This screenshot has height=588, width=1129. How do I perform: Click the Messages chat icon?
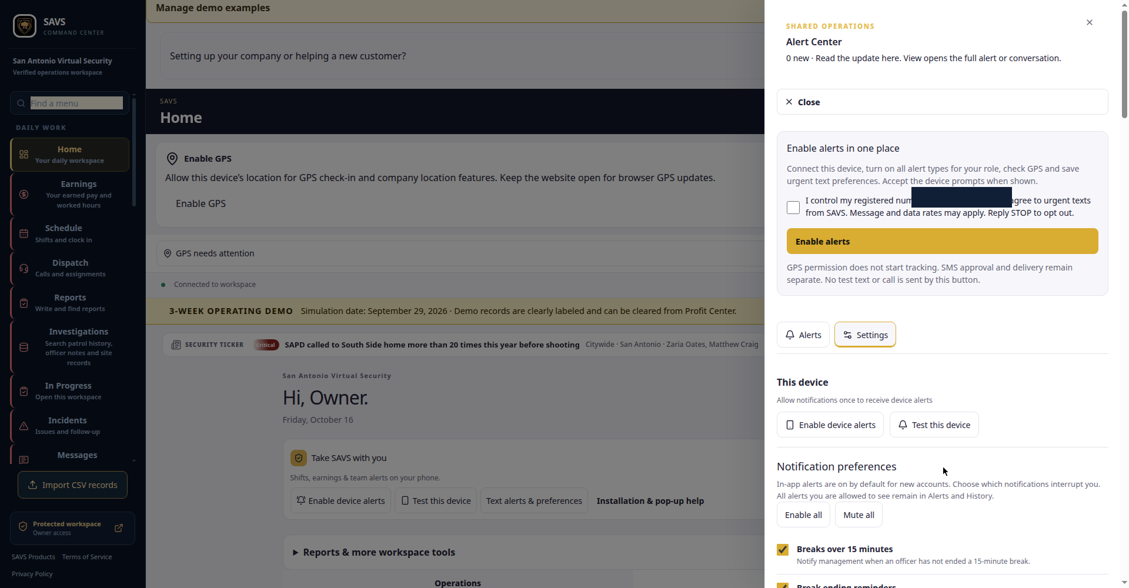pyautogui.click(x=24, y=460)
